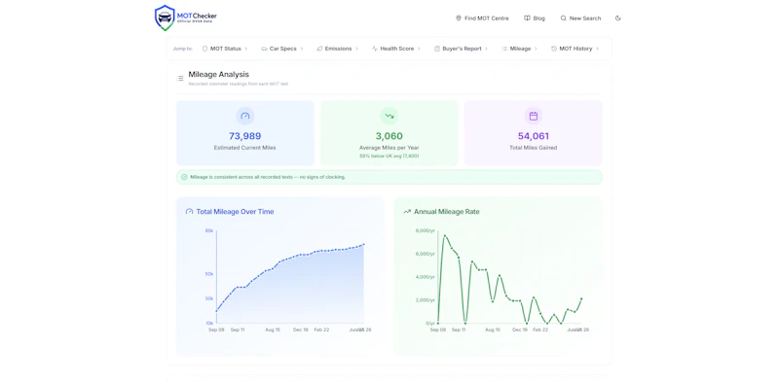Click the map pin icon beside Find MOT Centre
Screen dimensions: 779x382
point(459,17)
